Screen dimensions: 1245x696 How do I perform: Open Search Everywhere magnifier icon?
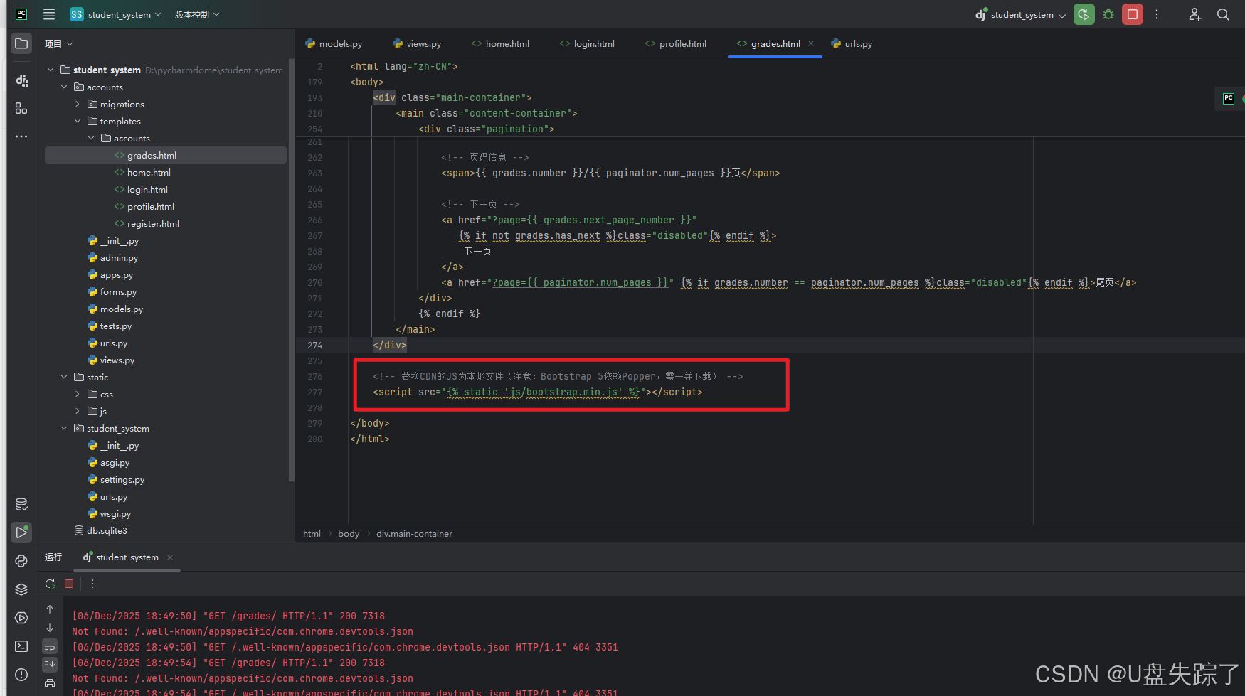(1223, 14)
